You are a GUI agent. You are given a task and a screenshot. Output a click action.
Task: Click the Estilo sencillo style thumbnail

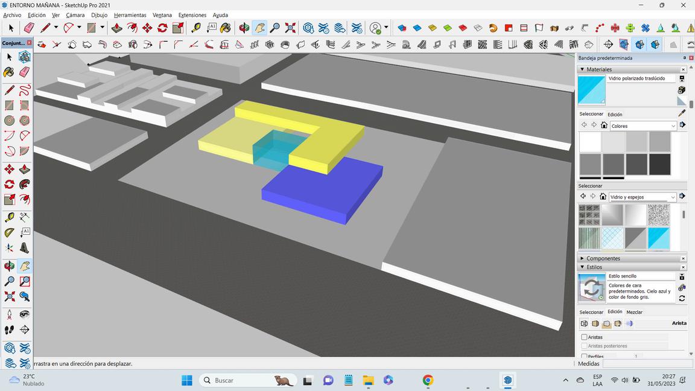(592, 288)
